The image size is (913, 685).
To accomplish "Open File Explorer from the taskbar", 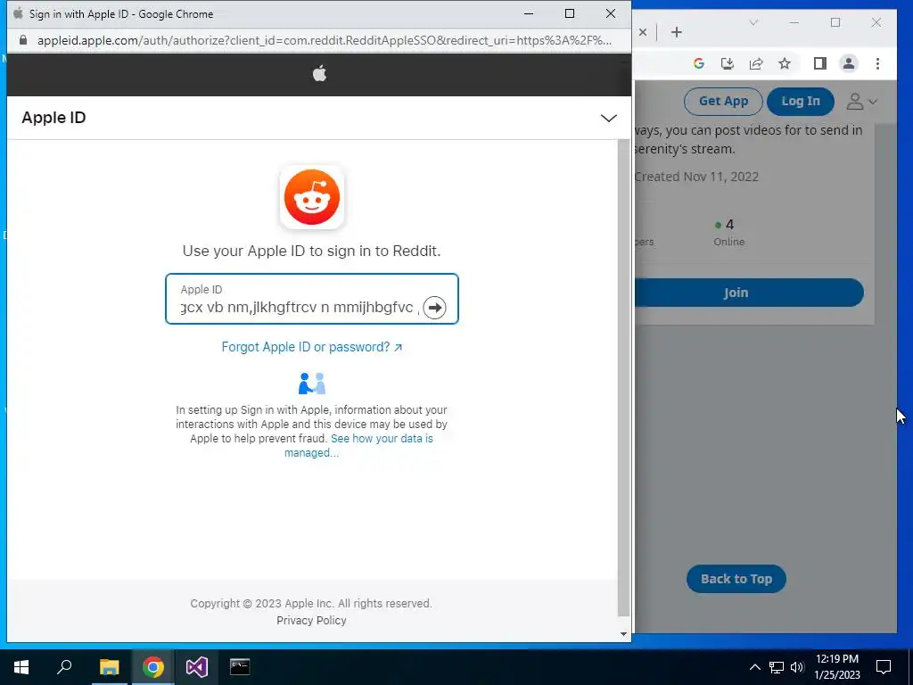I will [x=109, y=667].
